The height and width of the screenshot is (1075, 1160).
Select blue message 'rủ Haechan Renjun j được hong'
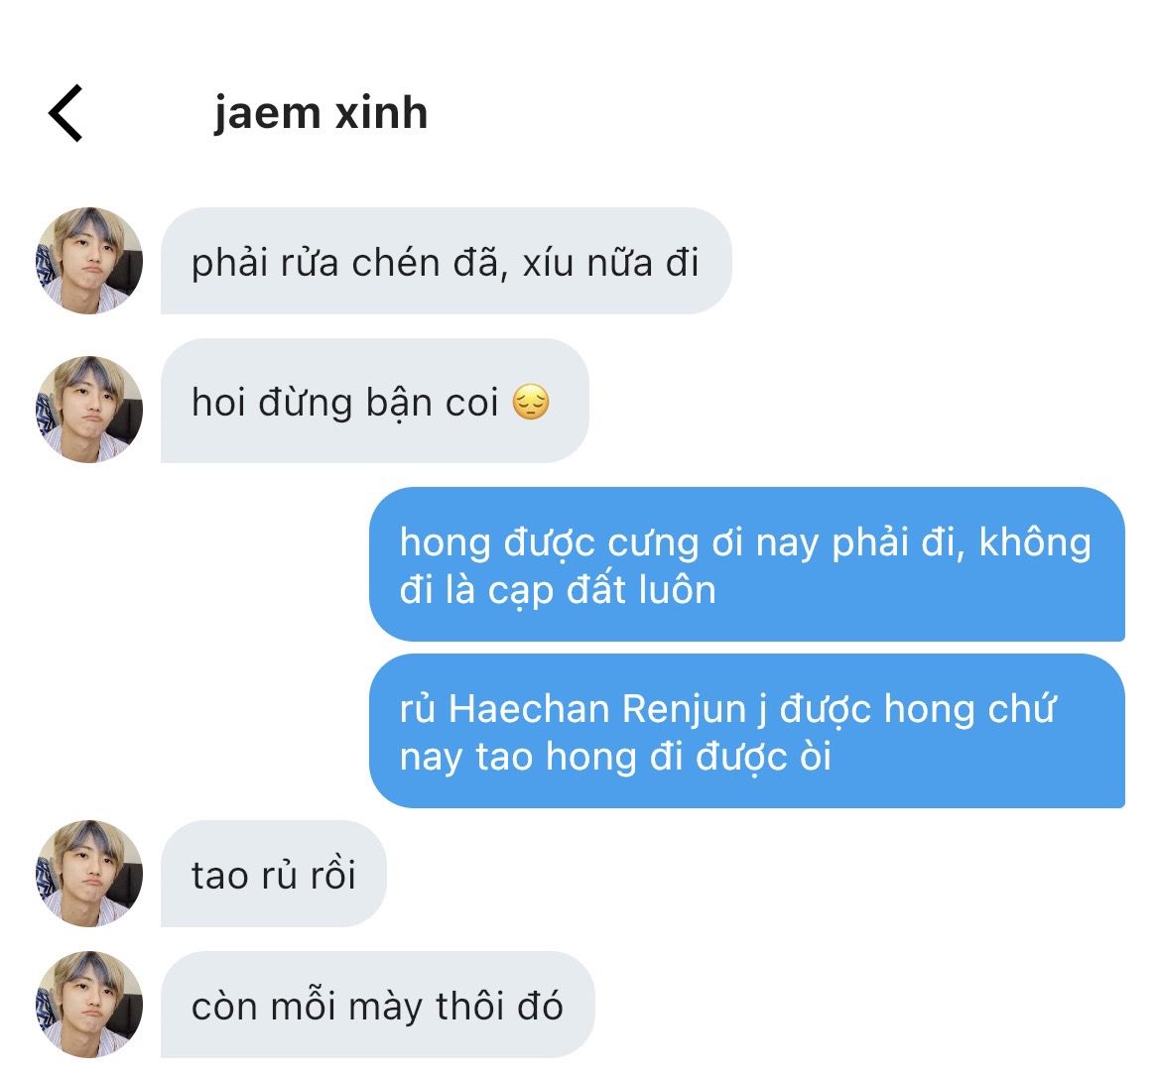[746, 731]
